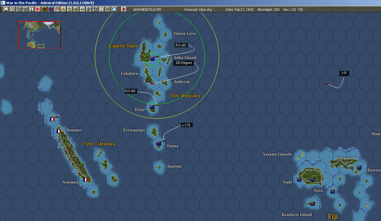Viewport: 381px width, 221px height.
Task: Open the information 'i' toolbar icon
Action: click(x=31, y=9)
